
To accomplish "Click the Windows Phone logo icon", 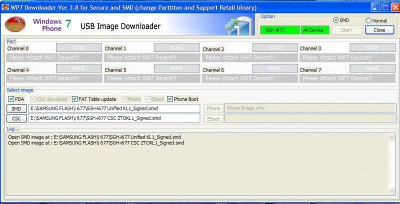I will [15, 24].
